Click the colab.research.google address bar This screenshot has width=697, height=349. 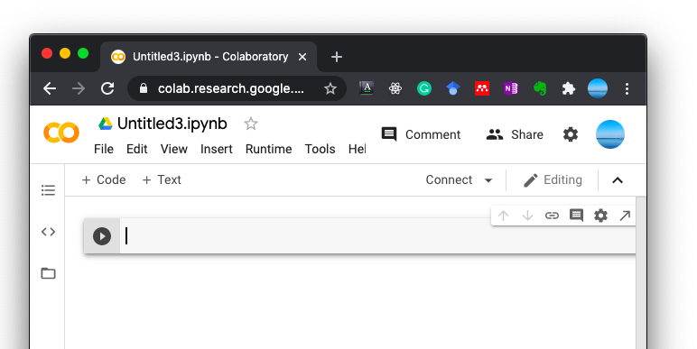click(231, 88)
